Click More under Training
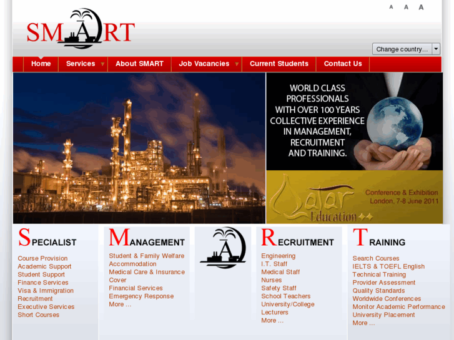Viewport: 454px width, 340px height. 363,323
